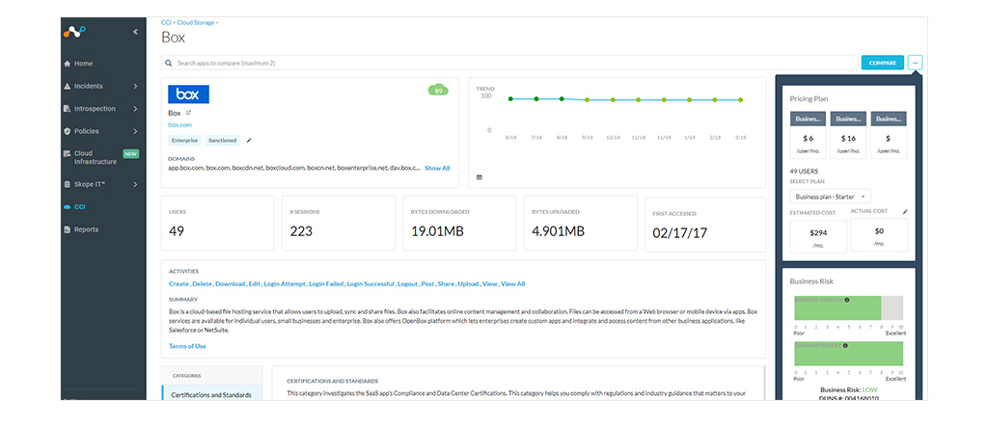
Task: Open Home in the sidebar
Action: tap(83, 64)
